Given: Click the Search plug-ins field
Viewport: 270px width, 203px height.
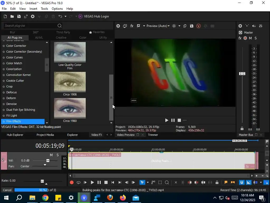Looking at the screenshot, I should (x=30, y=26).
